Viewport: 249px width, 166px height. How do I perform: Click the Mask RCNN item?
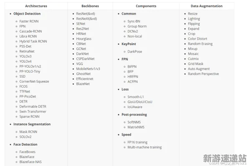click(x=28, y=132)
